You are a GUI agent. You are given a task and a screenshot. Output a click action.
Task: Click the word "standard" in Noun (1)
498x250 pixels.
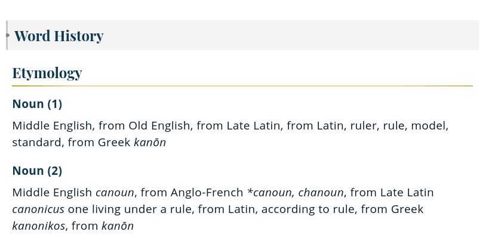point(36,143)
